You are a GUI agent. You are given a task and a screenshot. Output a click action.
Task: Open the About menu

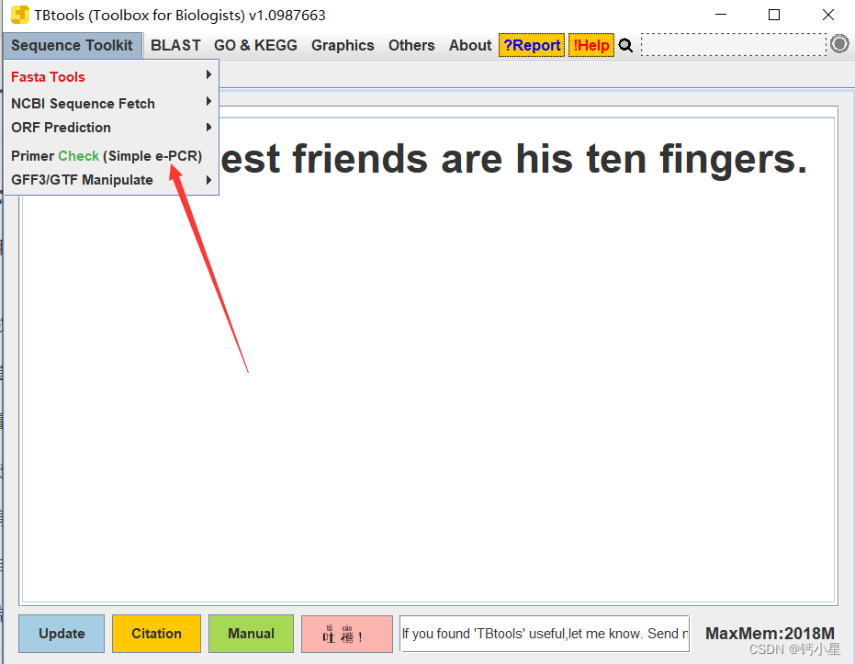click(x=470, y=45)
